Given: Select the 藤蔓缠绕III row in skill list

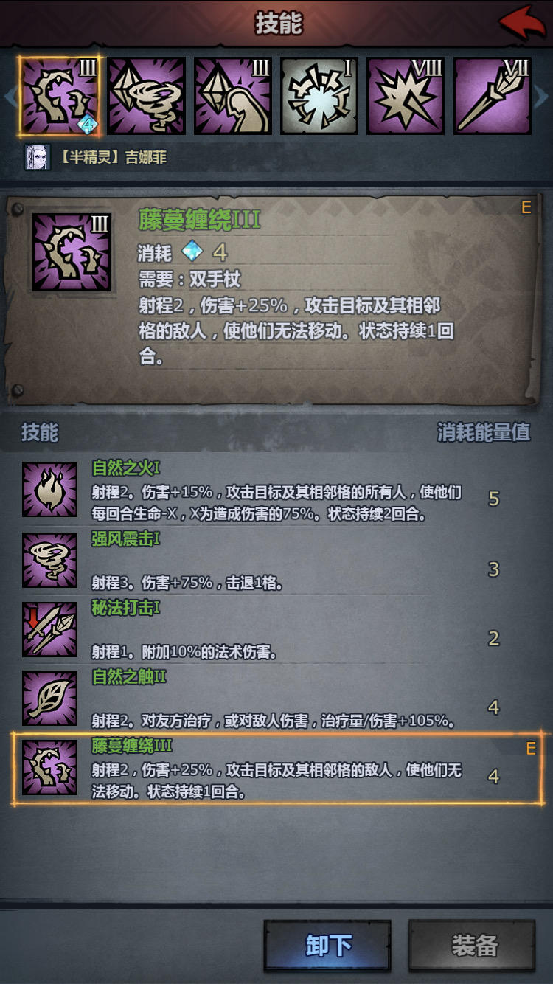Looking at the screenshot, I should tap(278, 768).
